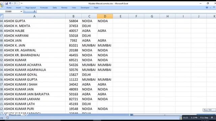The height and width of the screenshot is (121, 216).
Task: Click the value 81021 in column B
Action: point(74,45)
